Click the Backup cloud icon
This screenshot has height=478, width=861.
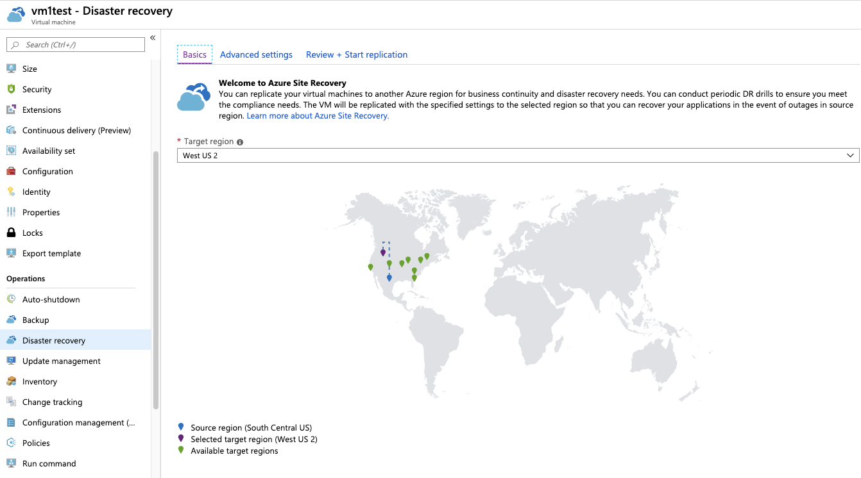[11, 320]
